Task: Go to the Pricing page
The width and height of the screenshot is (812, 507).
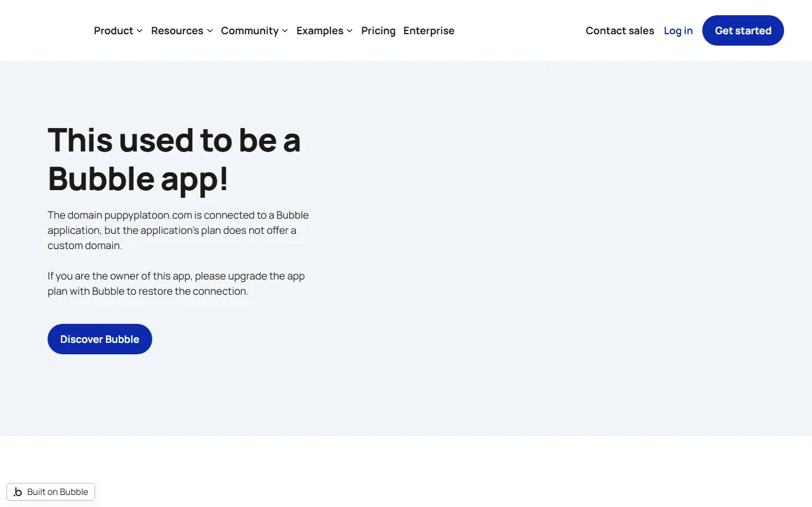Action: [x=378, y=30]
